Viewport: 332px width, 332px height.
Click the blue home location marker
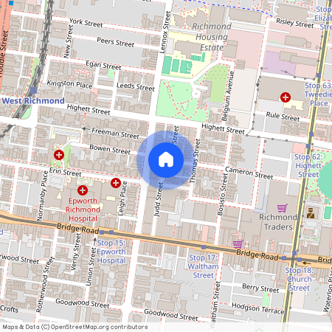tap(166, 160)
